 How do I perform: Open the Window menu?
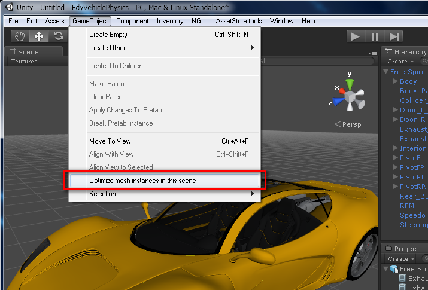point(281,21)
